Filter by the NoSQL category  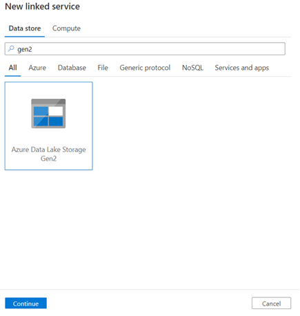click(x=192, y=68)
